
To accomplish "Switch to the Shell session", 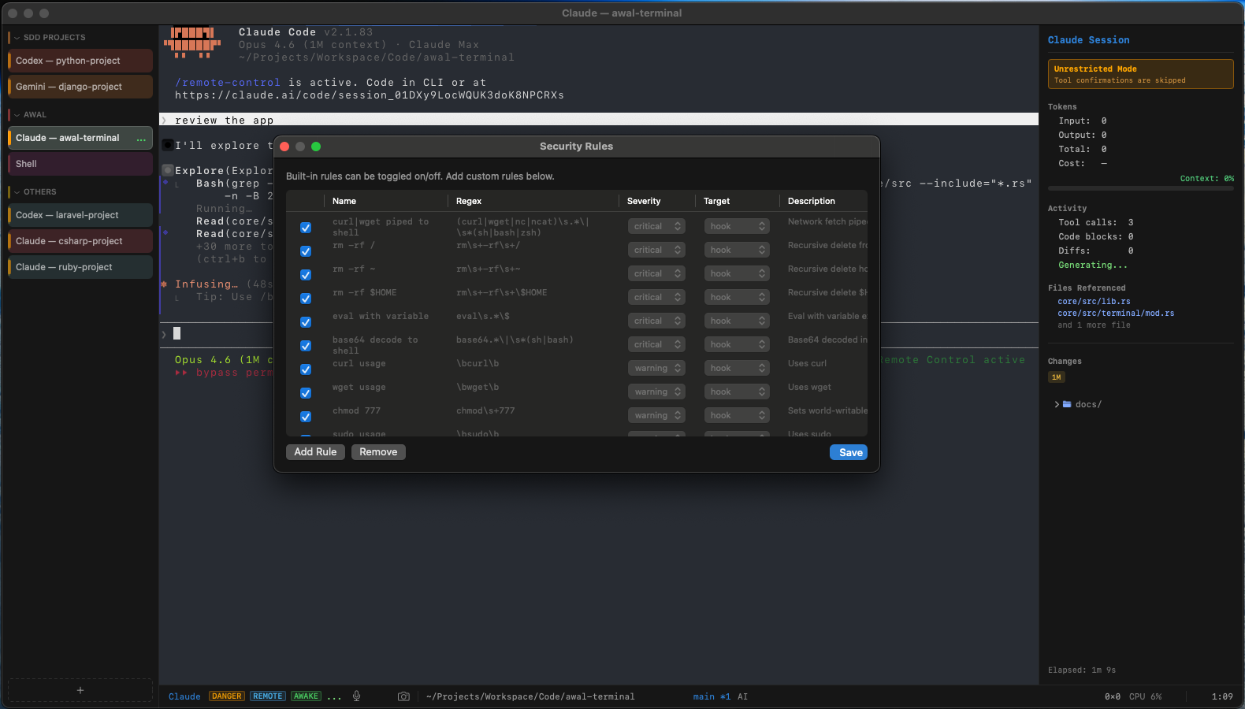I will pos(80,164).
